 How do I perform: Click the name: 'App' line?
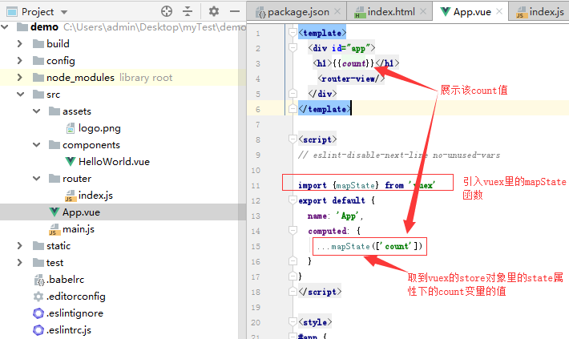335,216
